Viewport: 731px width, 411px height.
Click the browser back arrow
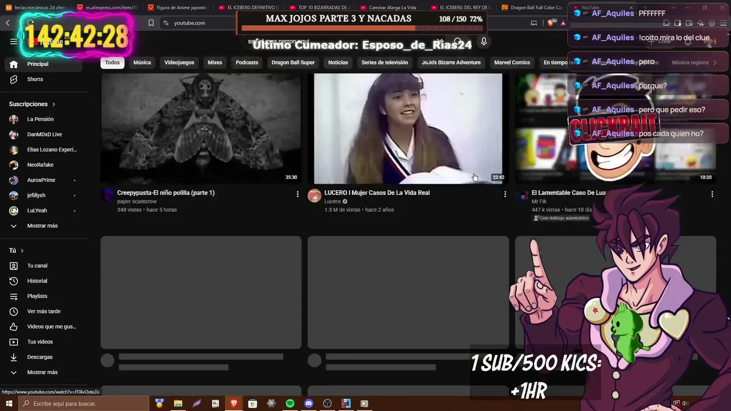point(8,23)
